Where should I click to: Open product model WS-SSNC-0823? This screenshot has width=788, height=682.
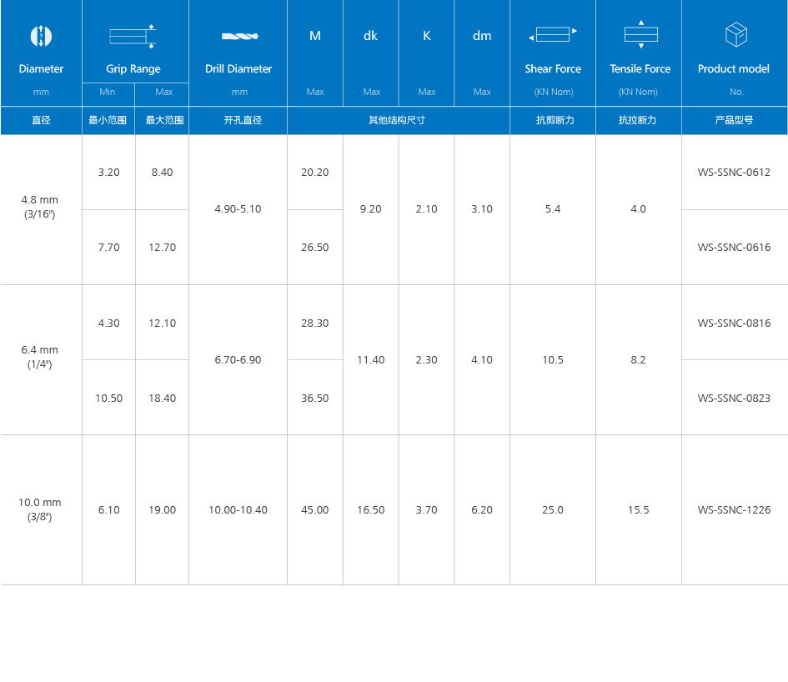(x=734, y=399)
